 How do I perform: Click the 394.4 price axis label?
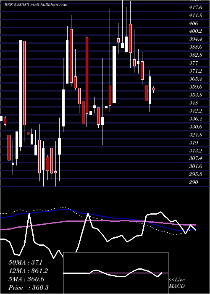click(196, 39)
